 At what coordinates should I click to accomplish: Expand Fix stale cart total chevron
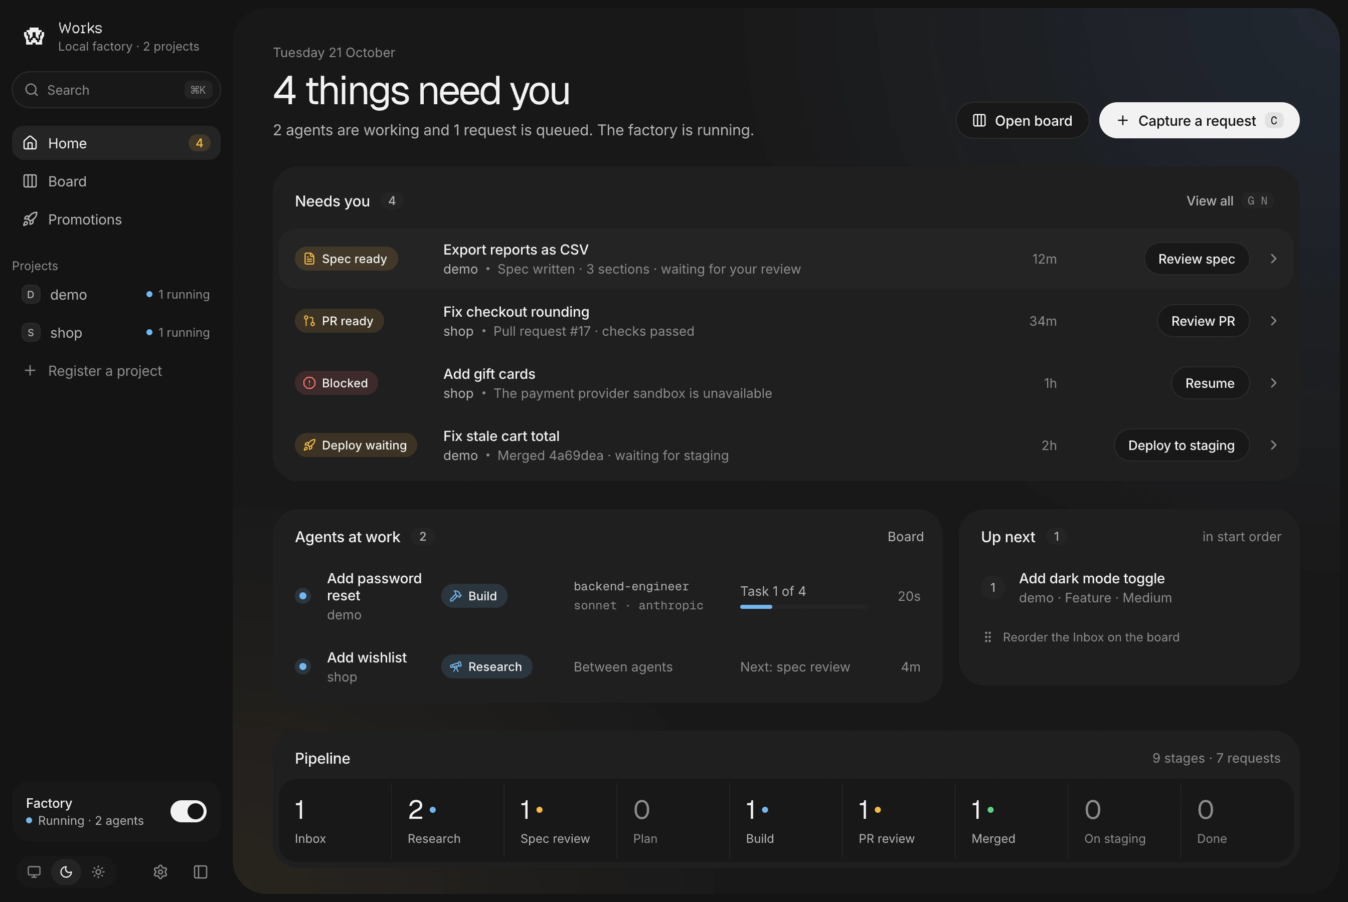pos(1273,445)
